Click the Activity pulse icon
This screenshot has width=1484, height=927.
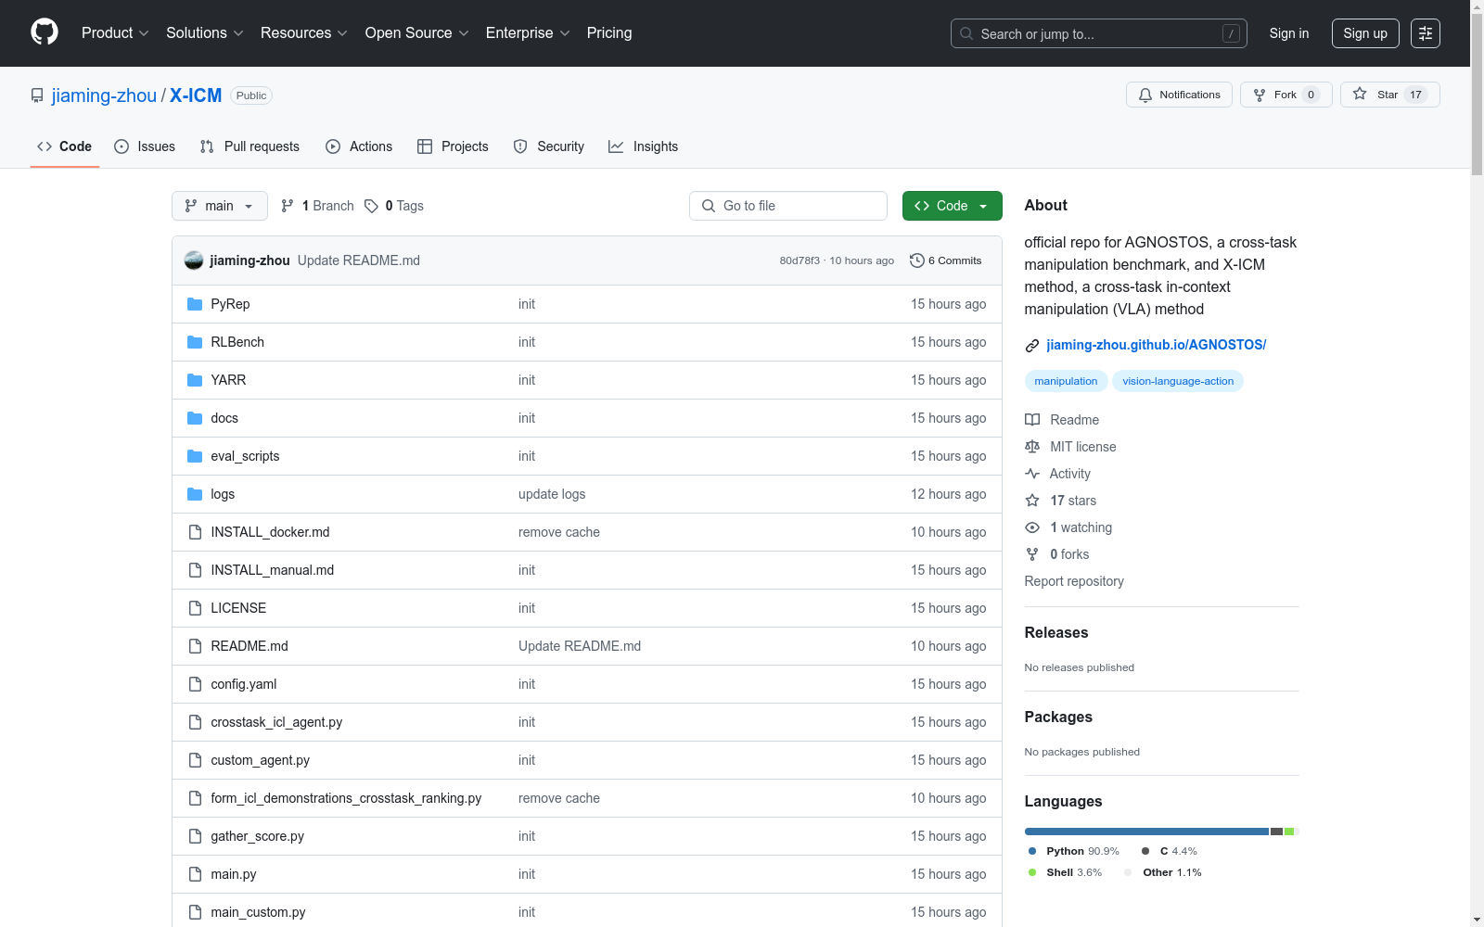click(1032, 474)
